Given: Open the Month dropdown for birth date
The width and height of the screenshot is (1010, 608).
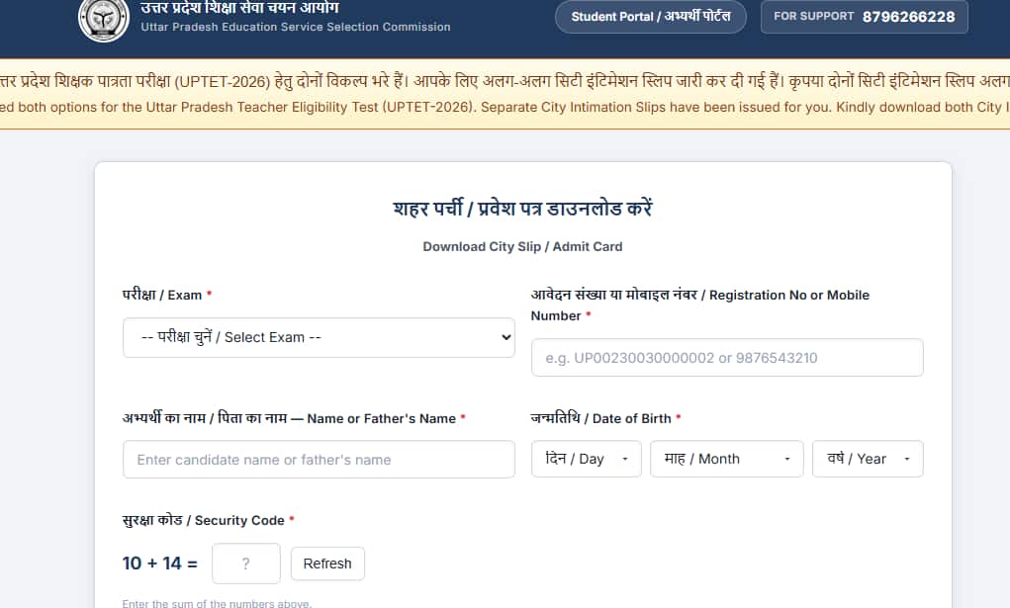Looking at the screenshot, I should tap(726, 459).
